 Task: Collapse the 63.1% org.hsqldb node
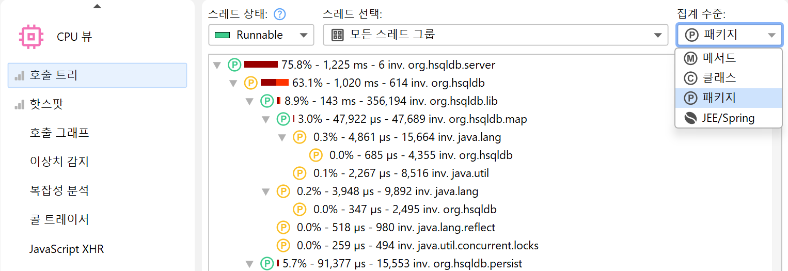(233, 83)
